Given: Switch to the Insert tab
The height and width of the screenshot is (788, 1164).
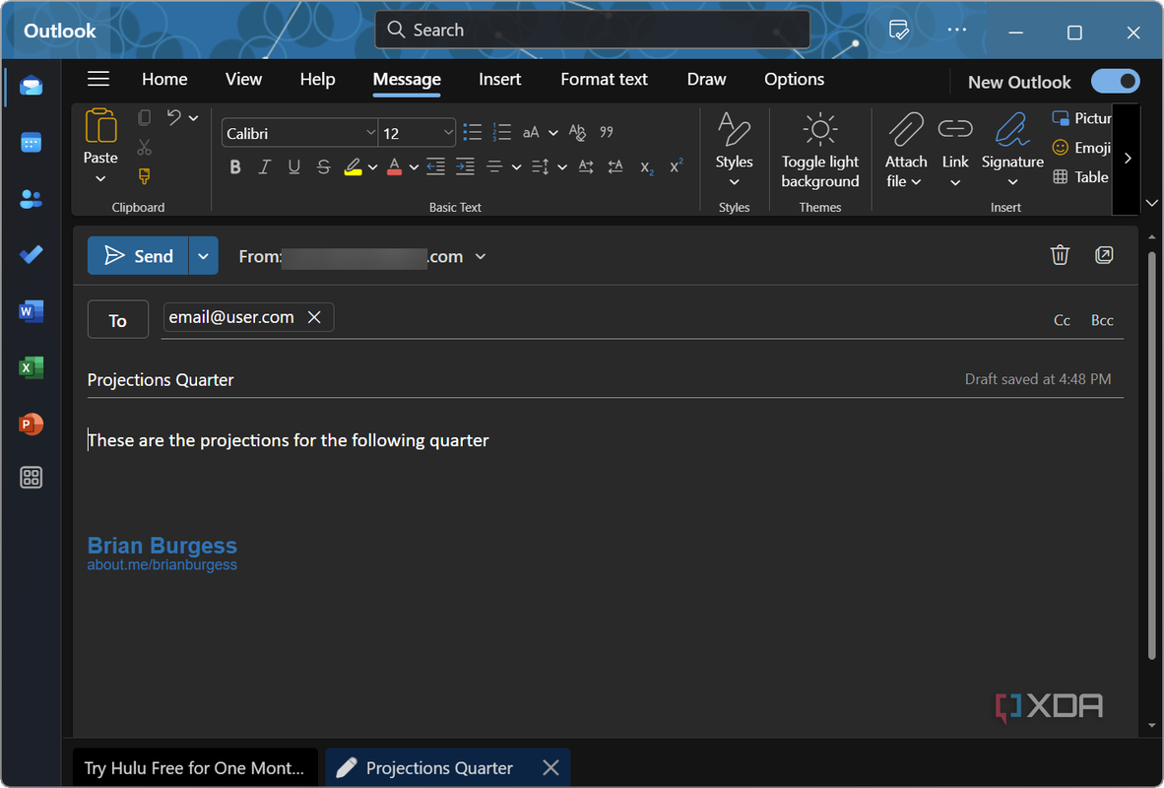Looking at the screenshot, I should pos(499,79).
